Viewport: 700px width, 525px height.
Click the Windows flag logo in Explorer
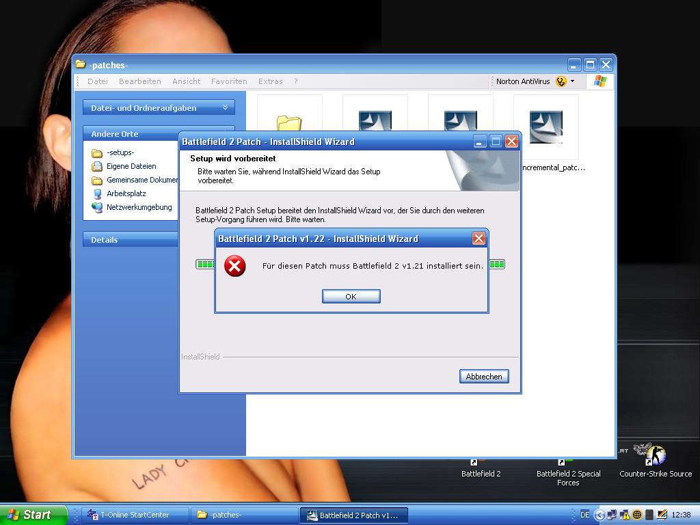pos(600,81)
